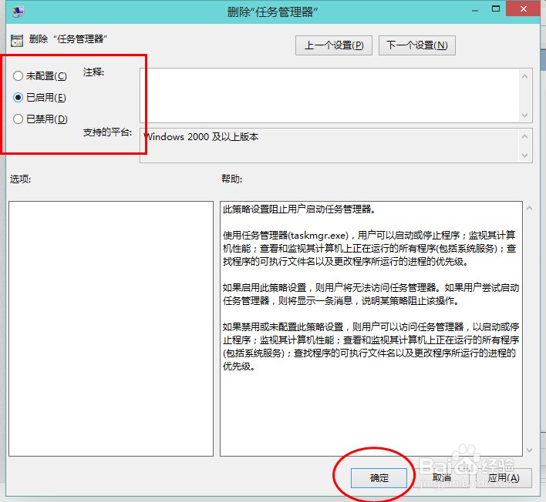Click the 帮助 pane scroll down arrow
546x502 pixels.
tap(529, 450)
